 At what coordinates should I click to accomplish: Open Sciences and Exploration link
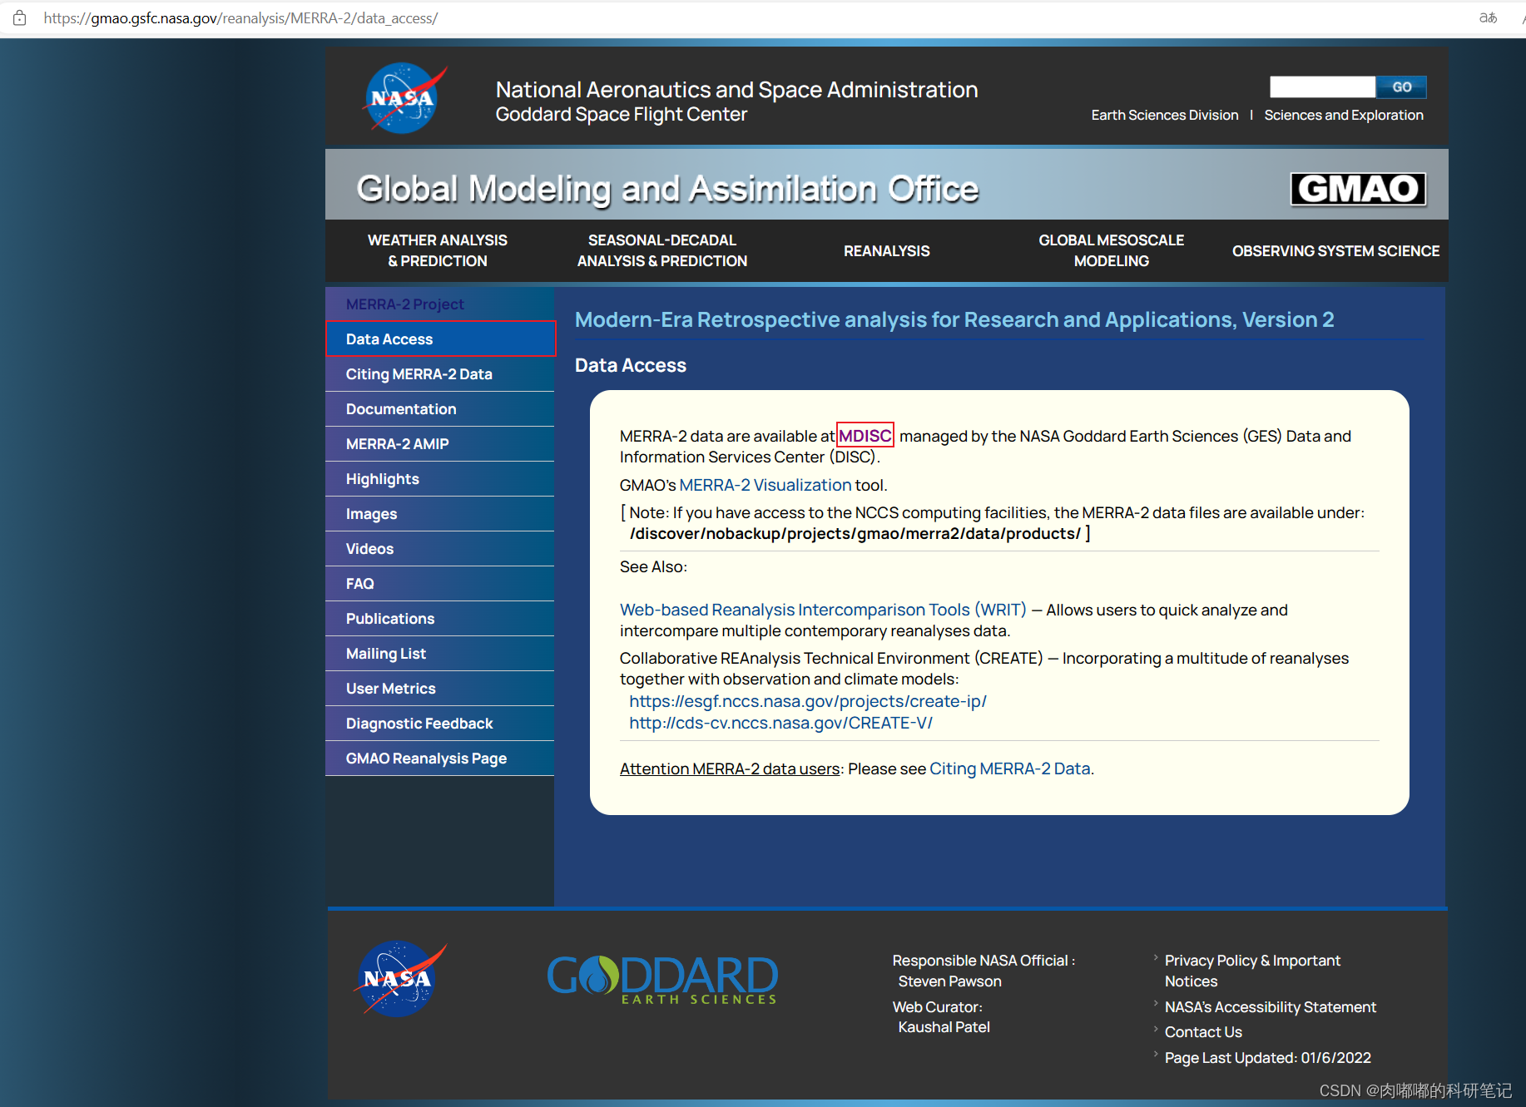[x=1344, y=115]
